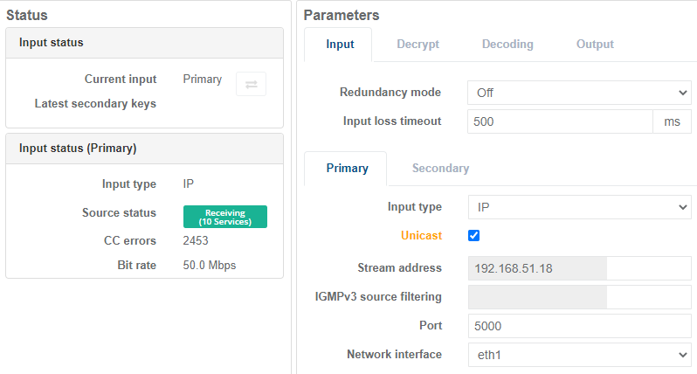
Task: Open the Redundancy mode dropdown
Action: click(578, 93)
